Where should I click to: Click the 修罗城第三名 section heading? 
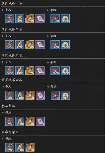(12, 55)
